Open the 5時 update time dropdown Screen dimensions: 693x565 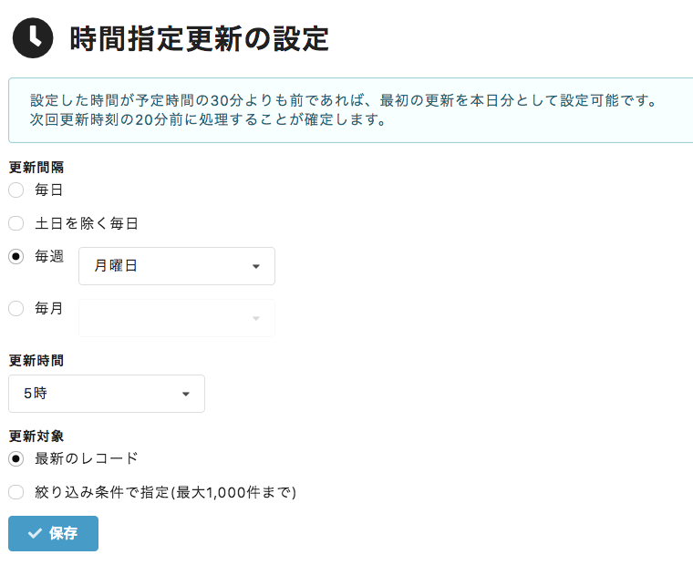point(107,394)
